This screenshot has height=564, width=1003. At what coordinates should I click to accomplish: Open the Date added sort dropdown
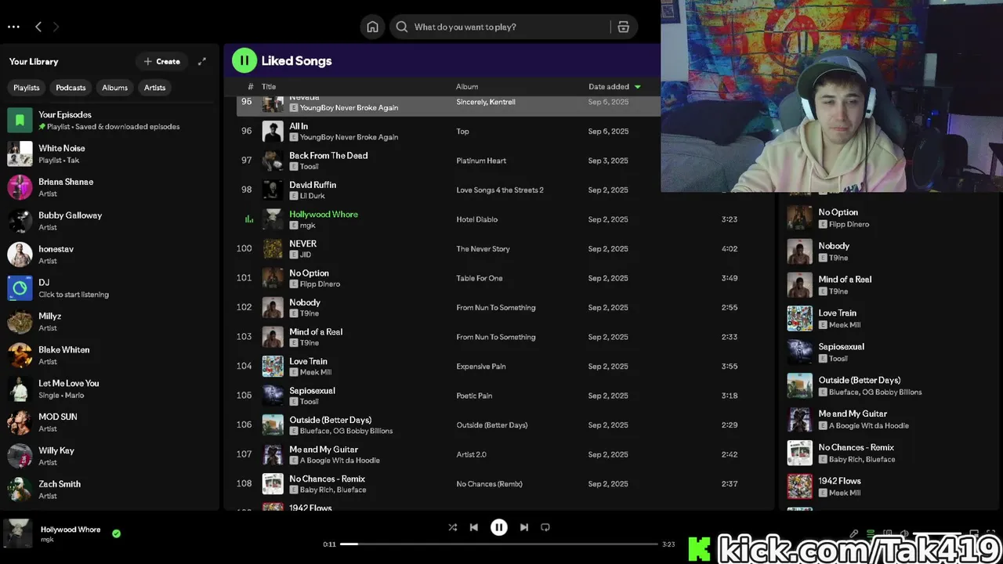tap(614, 87)
